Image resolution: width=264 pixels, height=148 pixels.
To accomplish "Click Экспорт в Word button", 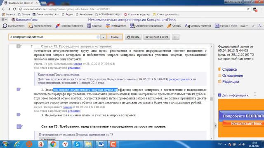I will [x=157, y=37].
